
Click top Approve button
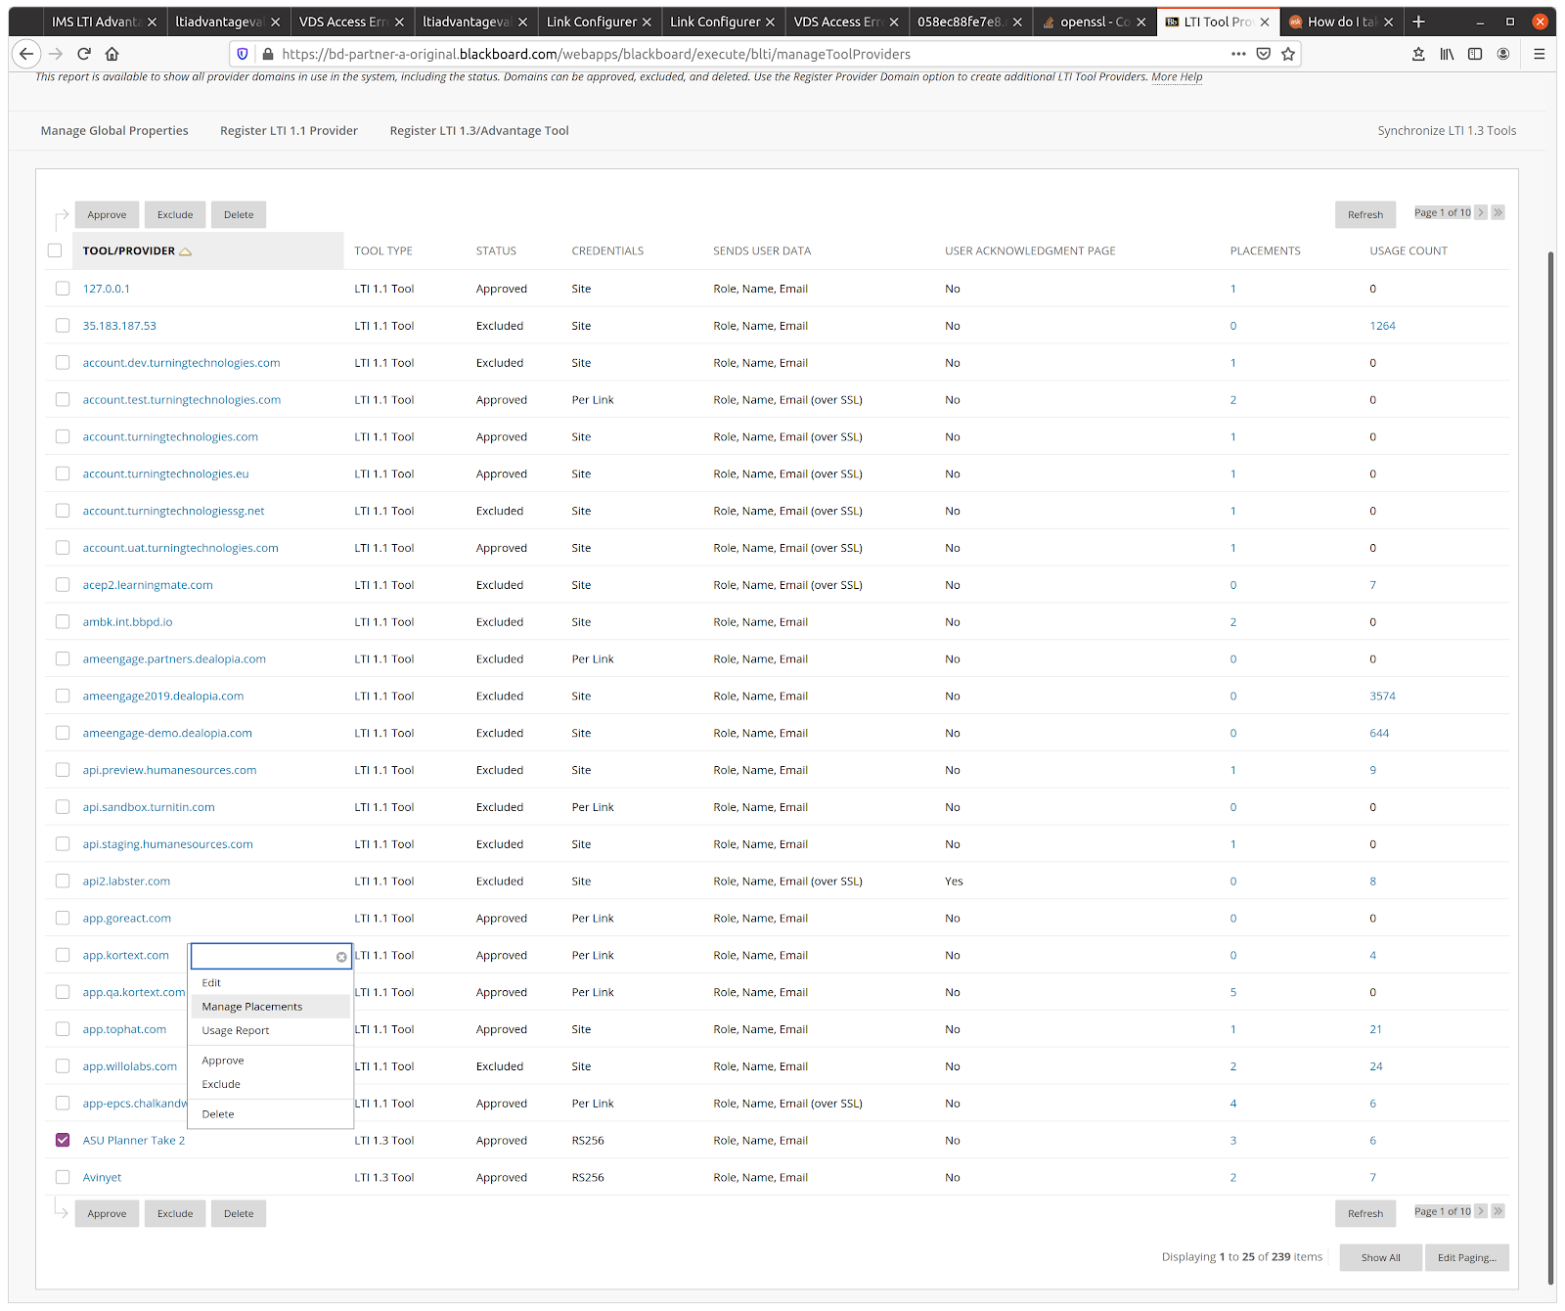[107, 214]
